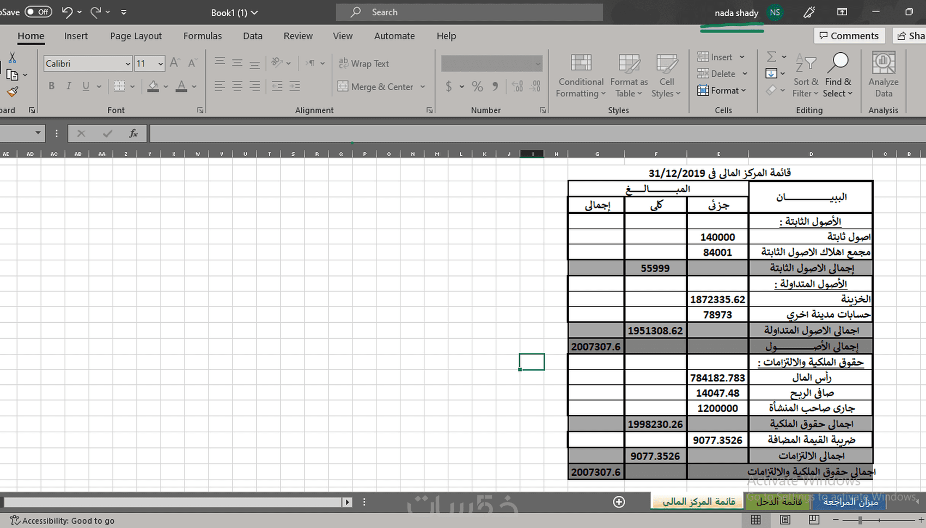Viewport: 926px width, 528px height.
Task: Open Format as Table gallery
Action: (629, 76)
